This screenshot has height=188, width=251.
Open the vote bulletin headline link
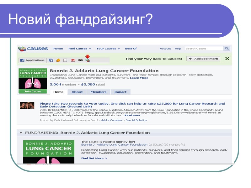pyautogui.click(x=132, y=105)
